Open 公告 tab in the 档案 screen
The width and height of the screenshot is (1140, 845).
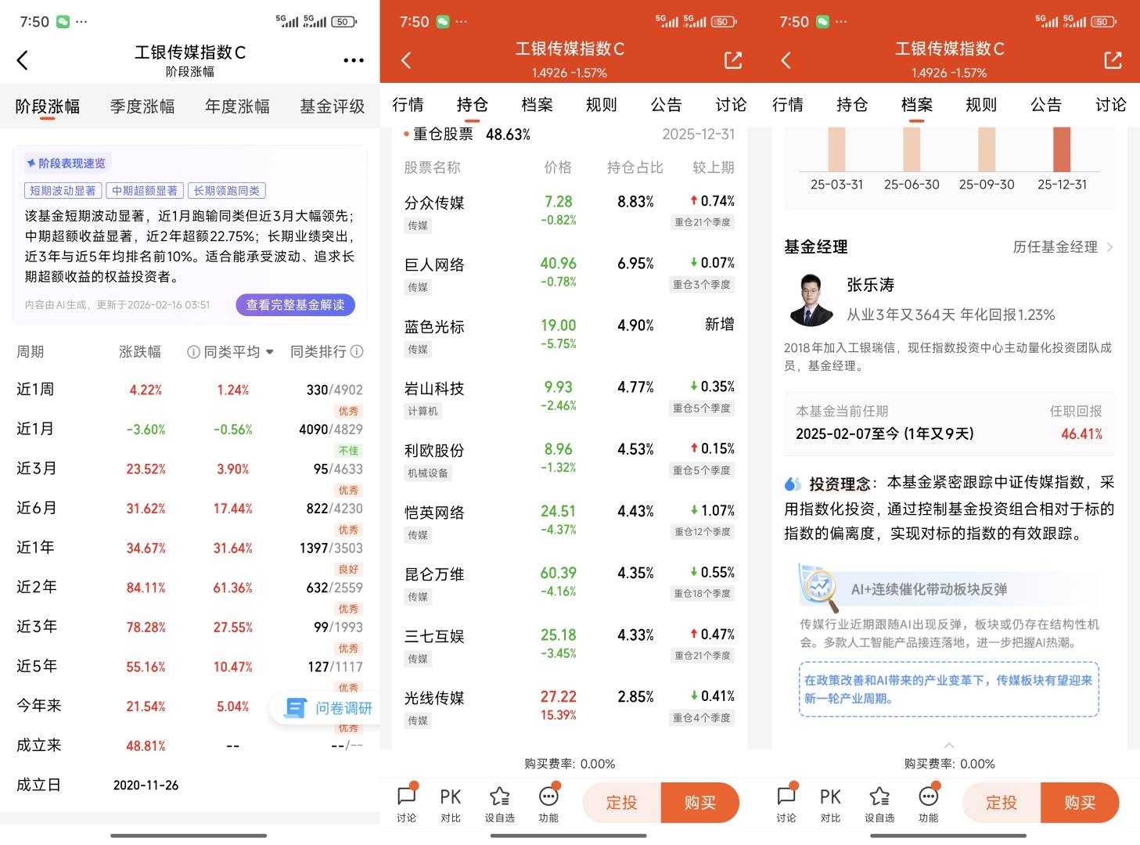[1046, 105]
